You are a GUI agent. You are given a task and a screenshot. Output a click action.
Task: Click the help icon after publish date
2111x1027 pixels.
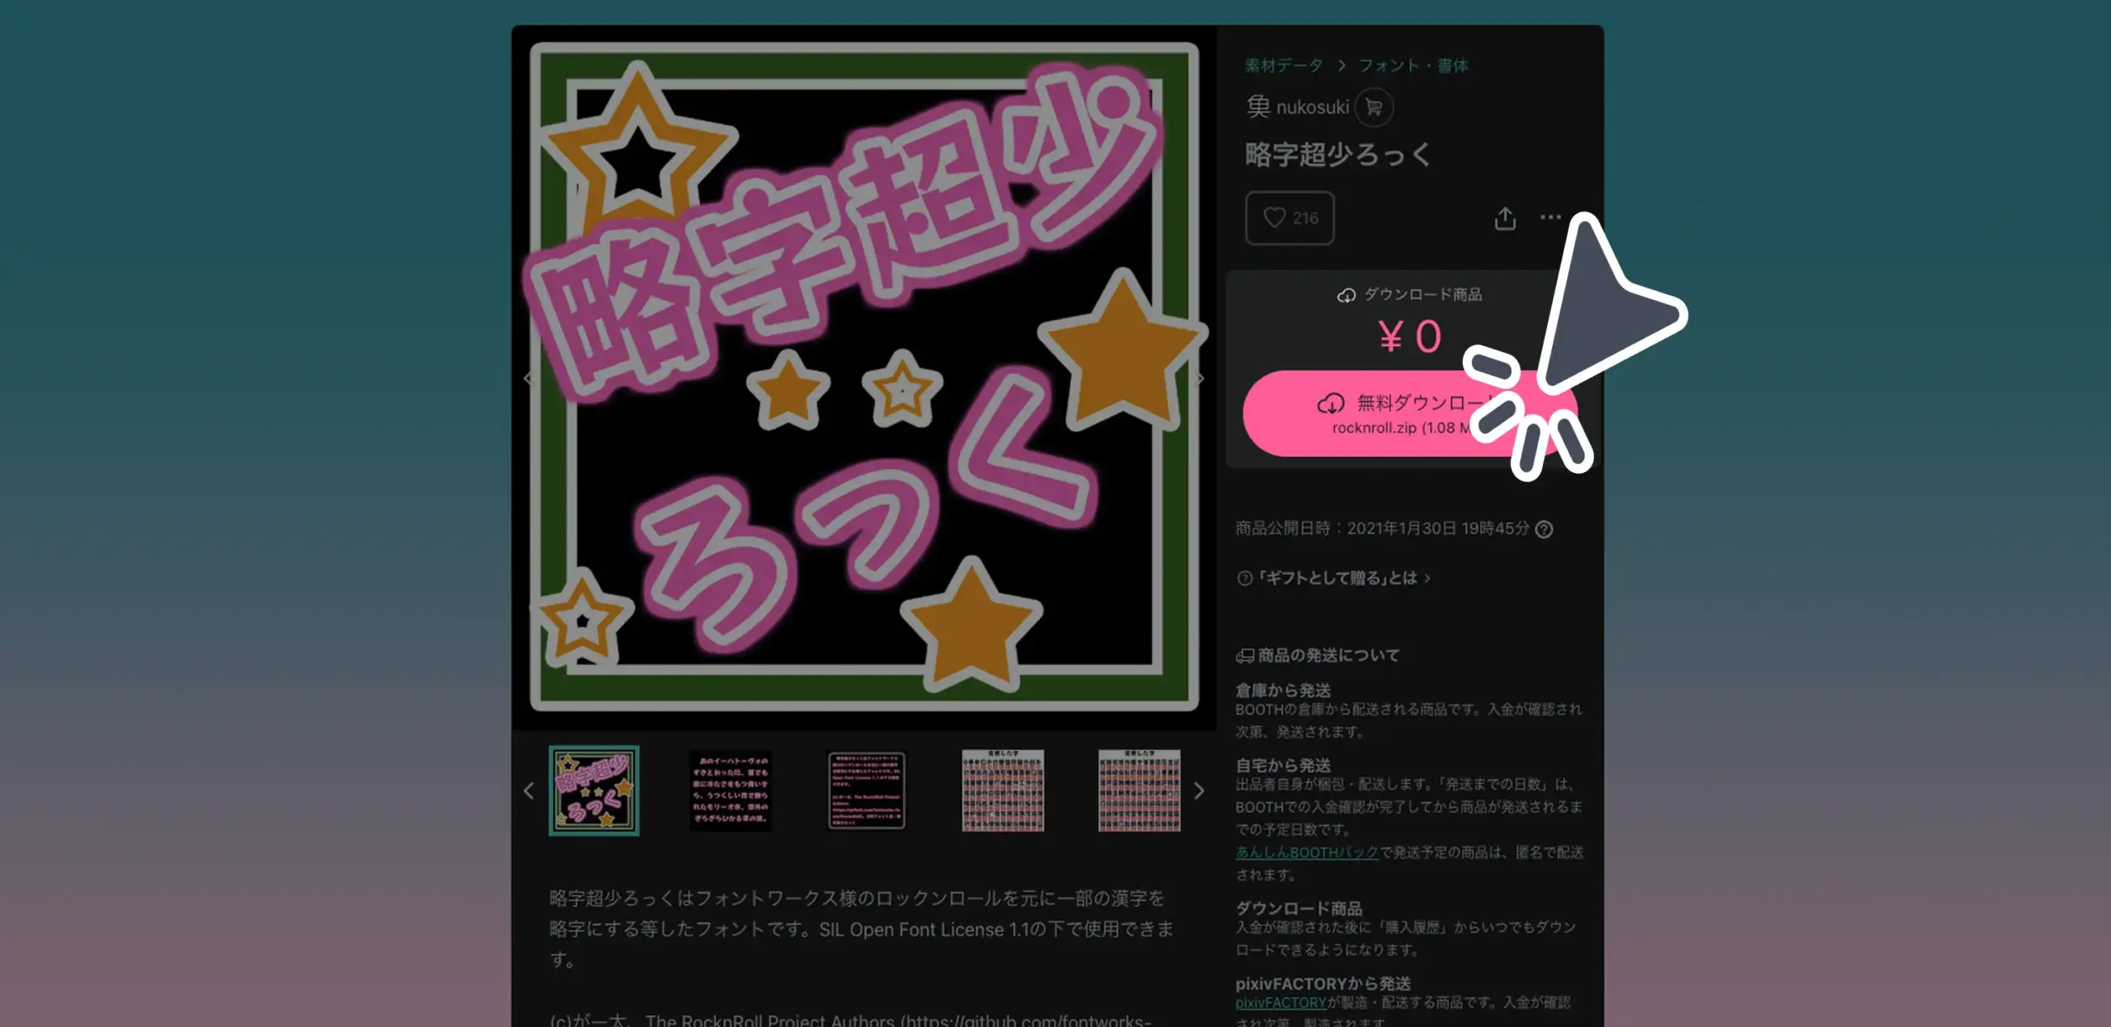(1544, 529)
